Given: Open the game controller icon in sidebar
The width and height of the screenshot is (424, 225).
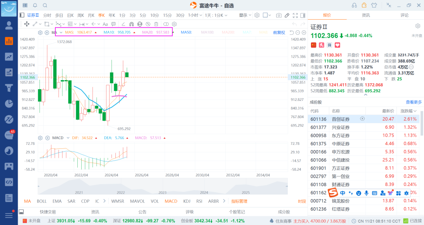Looking at the screenshot, I should (9, 166).
